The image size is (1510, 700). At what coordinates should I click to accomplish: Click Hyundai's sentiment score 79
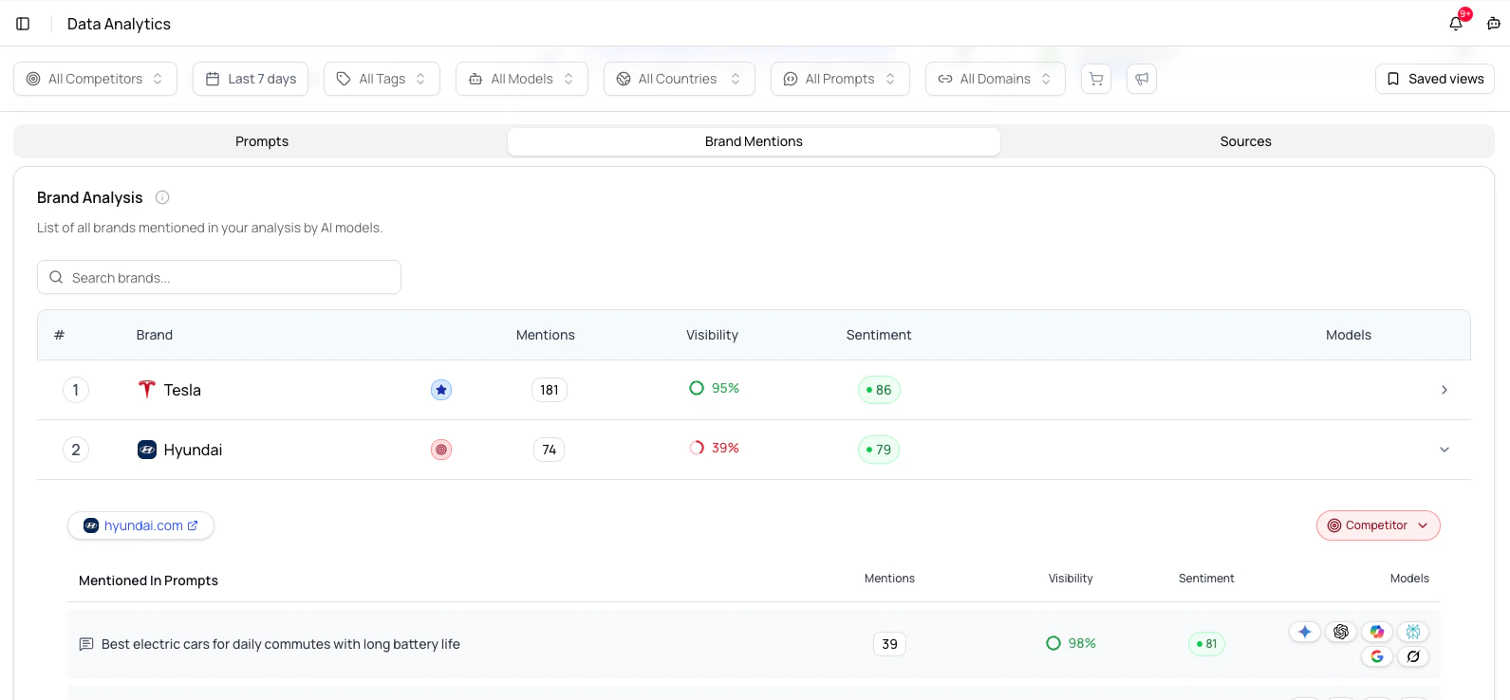tap(879, 450)
